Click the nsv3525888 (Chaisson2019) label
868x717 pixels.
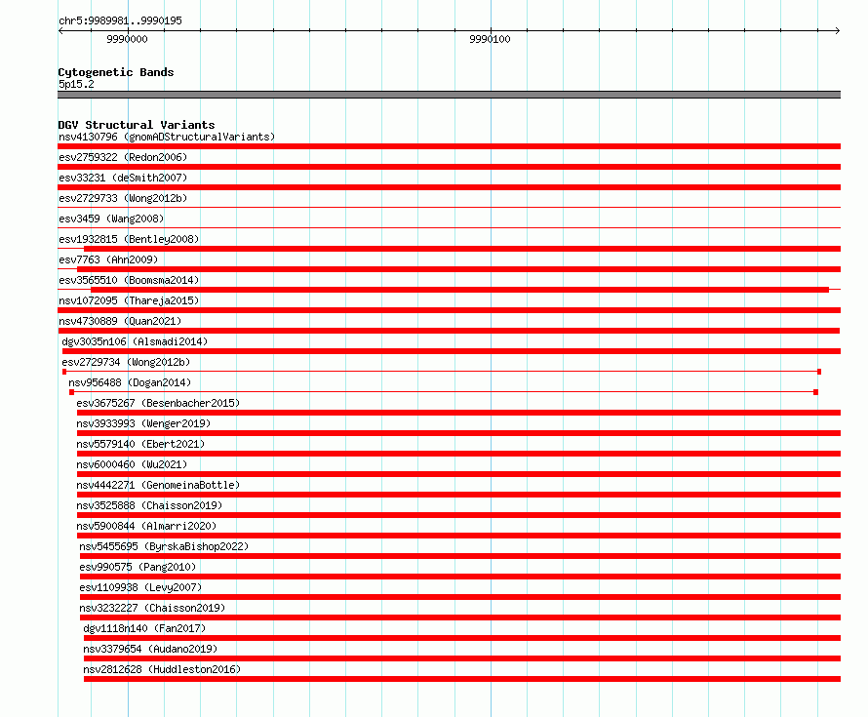(149, 505)
